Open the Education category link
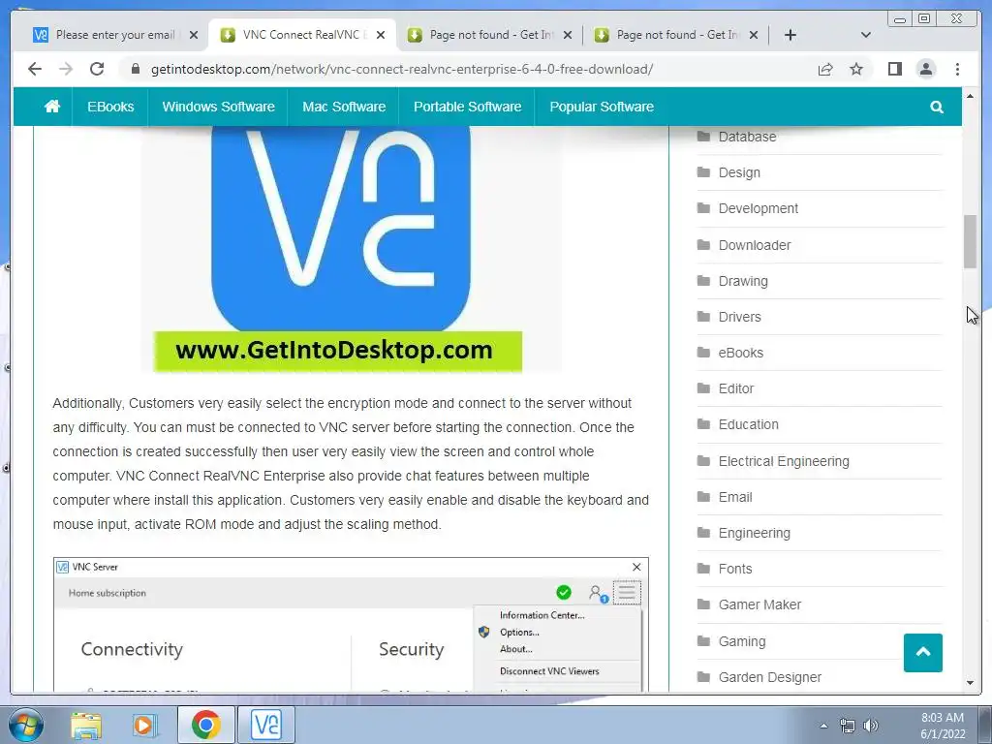 (748, 424)
